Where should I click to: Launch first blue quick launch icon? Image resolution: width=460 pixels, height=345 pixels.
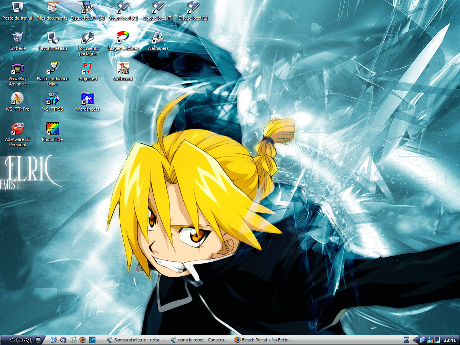tap(54, 340)
